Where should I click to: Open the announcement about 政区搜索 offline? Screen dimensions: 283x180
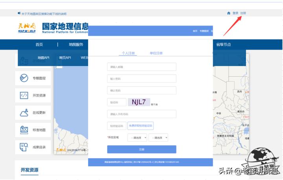(44, 14)
